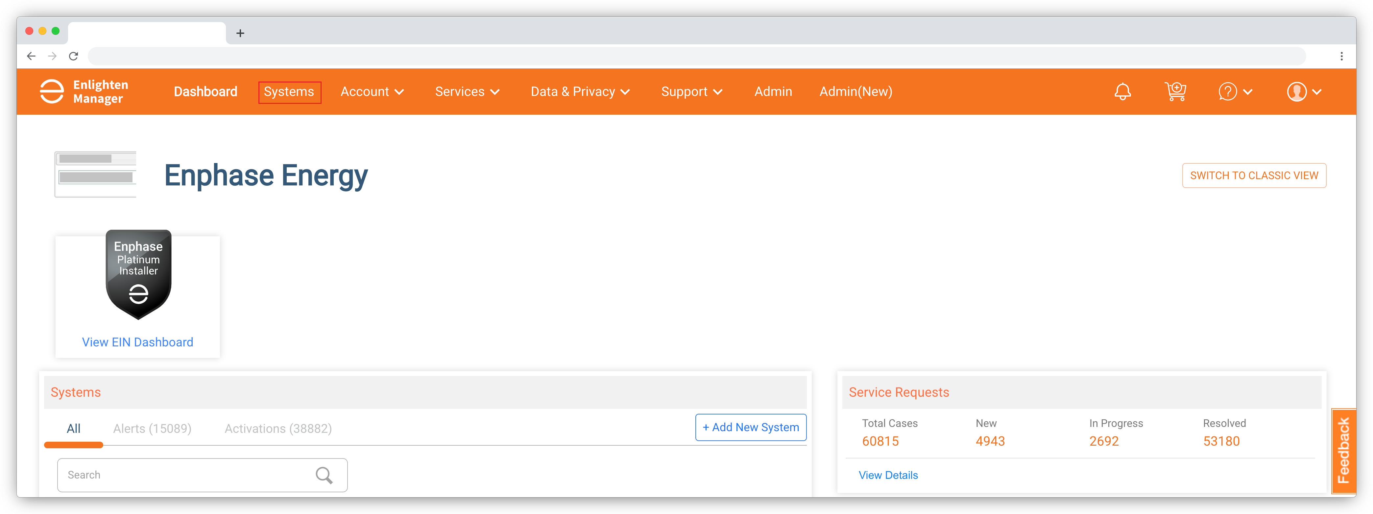
Task: Click the Add New System button
Action: [x=751, y=427]
